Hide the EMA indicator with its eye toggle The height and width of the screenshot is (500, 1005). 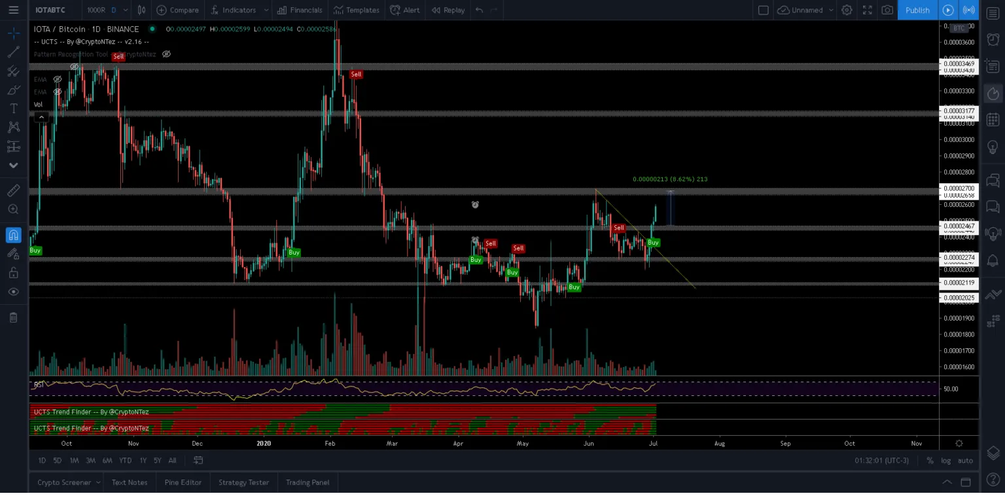(58, 79)
